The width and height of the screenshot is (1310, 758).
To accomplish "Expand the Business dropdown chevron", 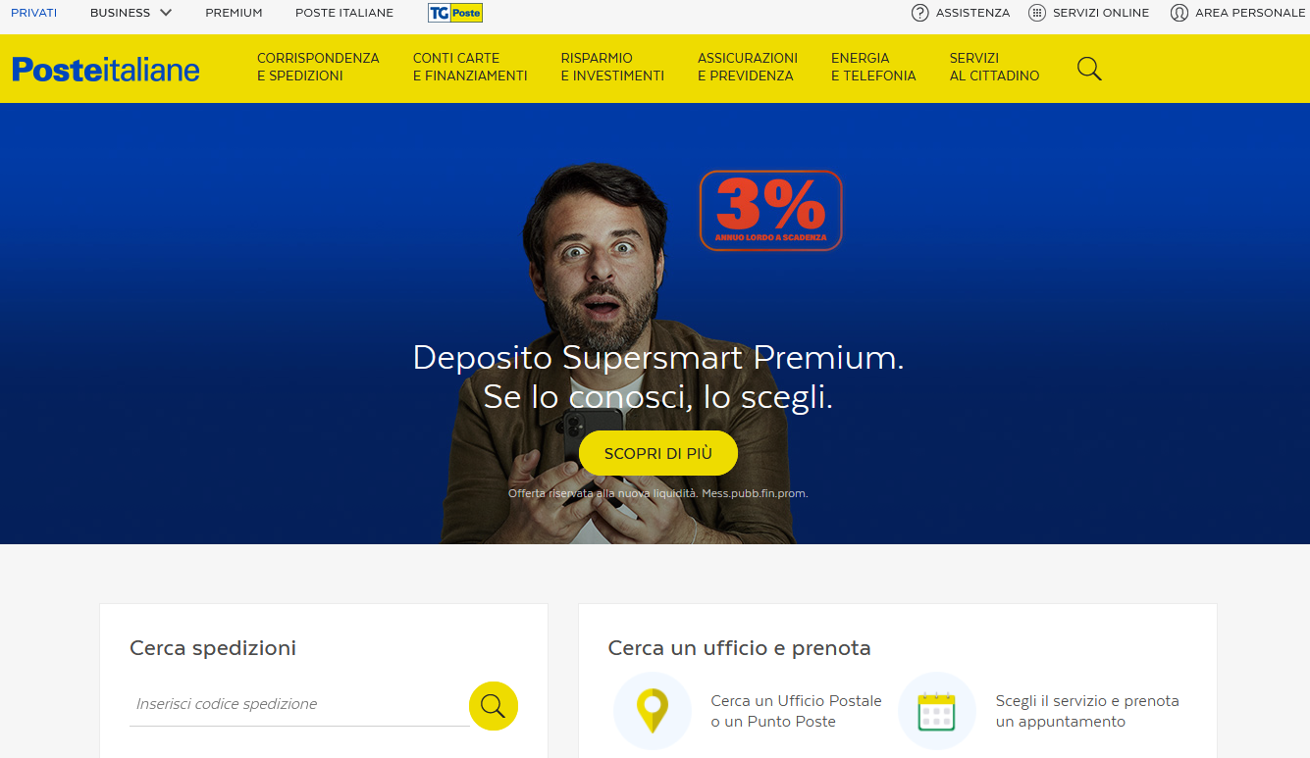I will click(165, 13).
